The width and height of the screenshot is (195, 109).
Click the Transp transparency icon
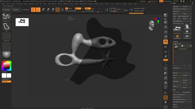pyautogui.click(x=165, y=93)
